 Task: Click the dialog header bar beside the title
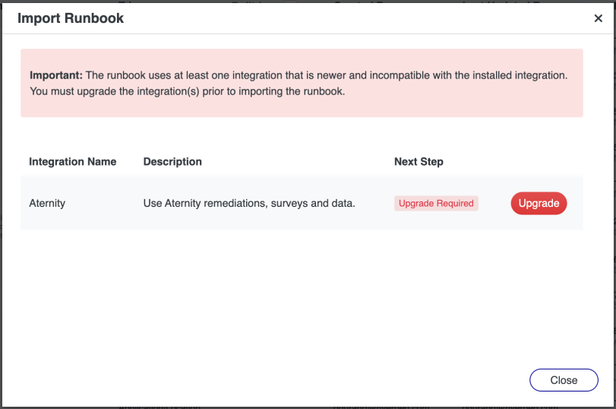click(x=353, y=18)
